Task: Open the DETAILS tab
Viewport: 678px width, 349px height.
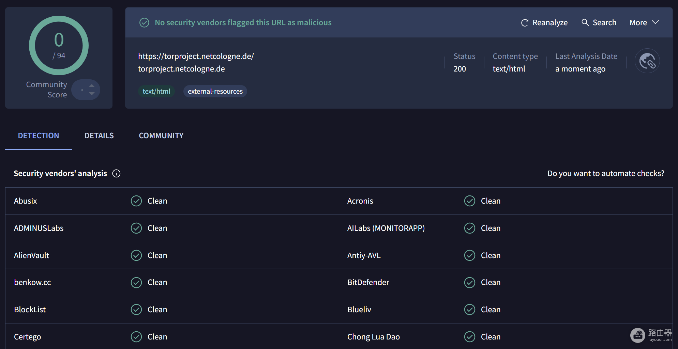Action: [x=99, y=136]
